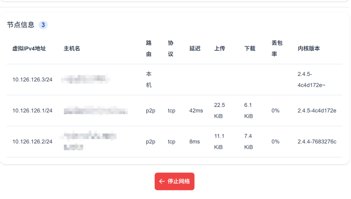Select kernel version 2.4.4-7683276c

(317, 141)
